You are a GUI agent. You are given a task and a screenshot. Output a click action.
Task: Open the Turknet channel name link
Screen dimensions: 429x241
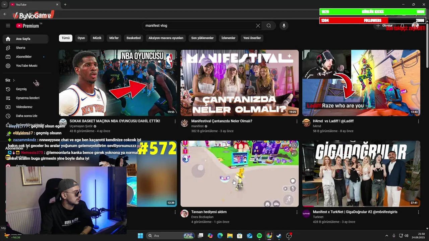click(318, 217)
